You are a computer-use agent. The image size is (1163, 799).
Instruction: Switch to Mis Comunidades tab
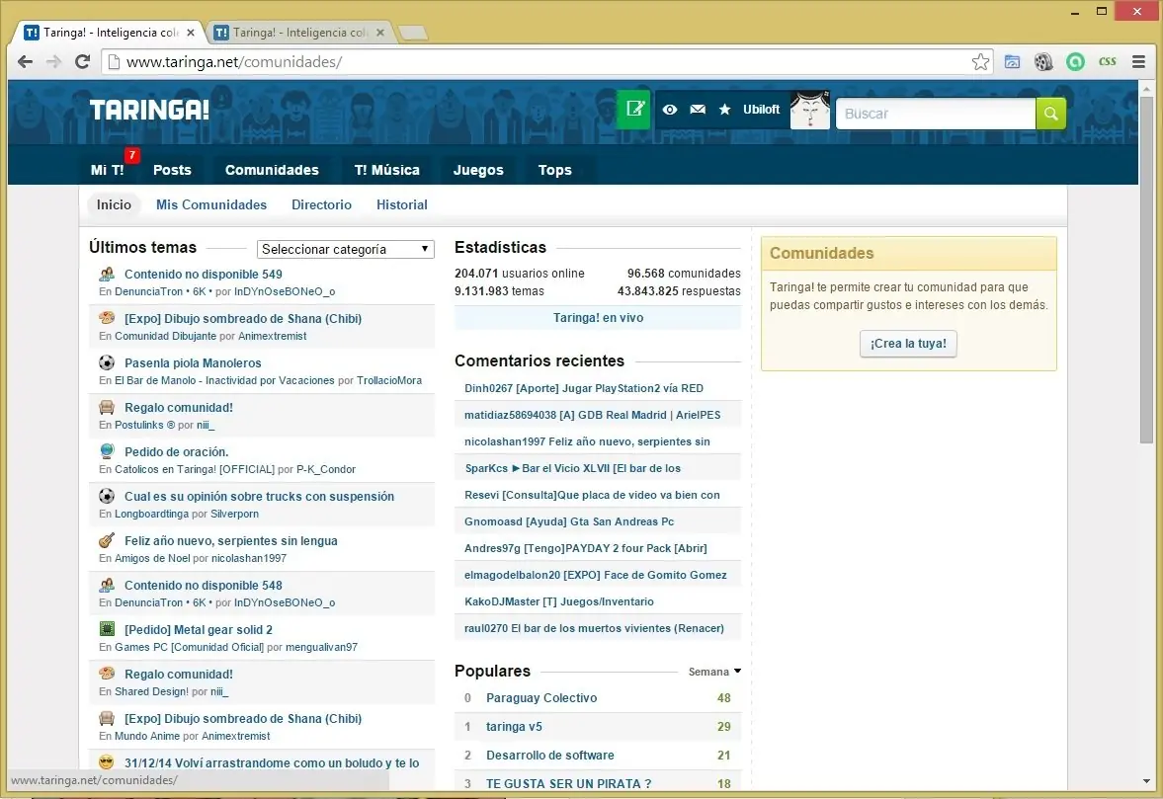click(x=211, y=204)
